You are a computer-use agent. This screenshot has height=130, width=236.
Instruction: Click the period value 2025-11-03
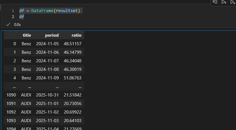[47, 121]
